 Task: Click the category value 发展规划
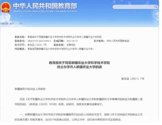click(x=71, y=45)
